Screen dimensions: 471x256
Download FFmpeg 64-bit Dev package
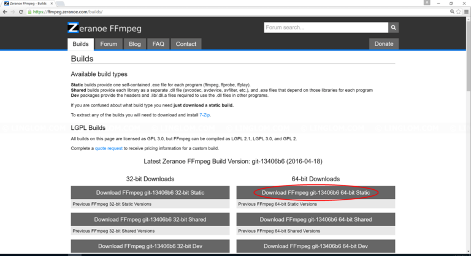click(316, 246)
